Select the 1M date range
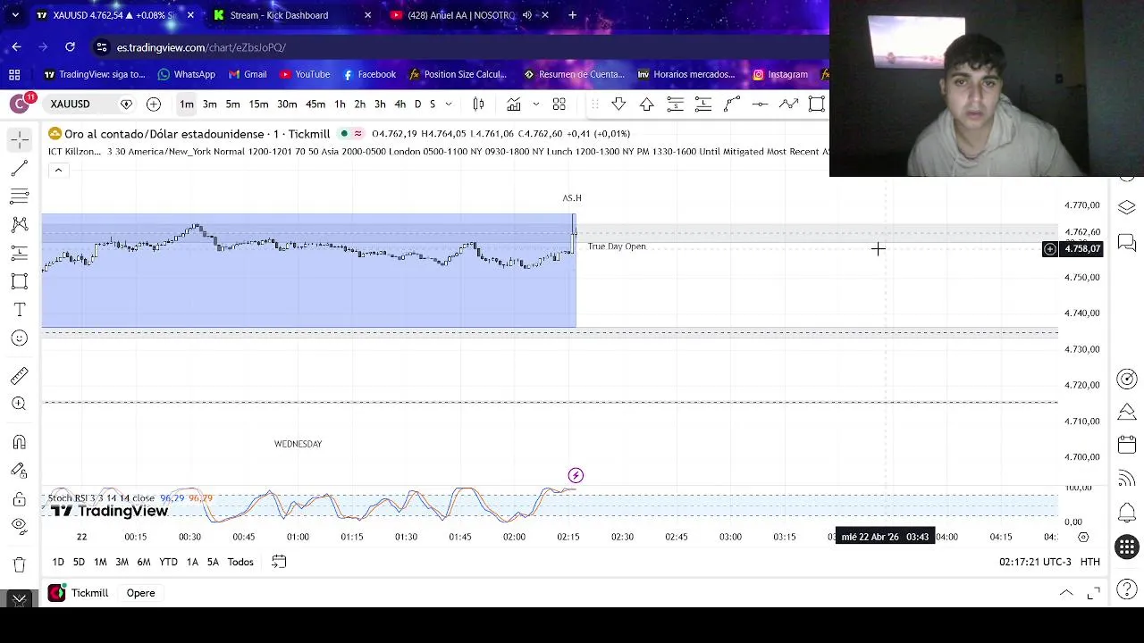 pyautogui.click(x=100, y=562)
